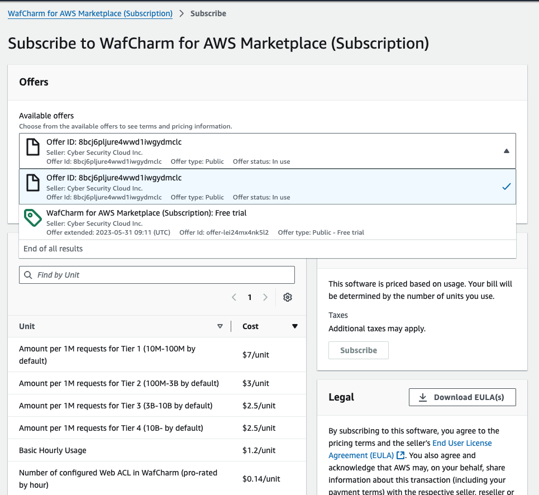Go to next page of units table
Viewport: 539px width, 495px height.
click(x=265, y=297)
